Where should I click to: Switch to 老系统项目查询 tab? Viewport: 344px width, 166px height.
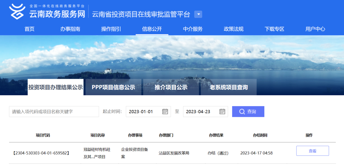[229, 87]
